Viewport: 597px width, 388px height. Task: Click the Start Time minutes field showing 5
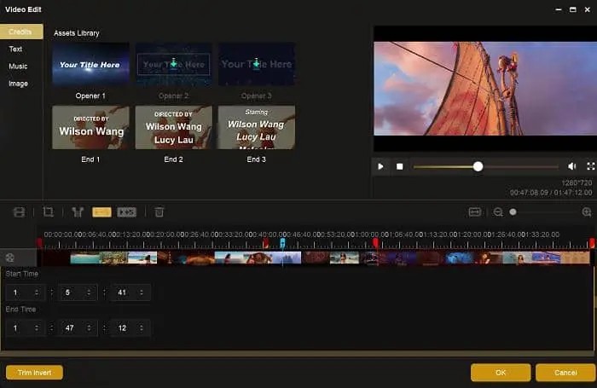(78, 292)
